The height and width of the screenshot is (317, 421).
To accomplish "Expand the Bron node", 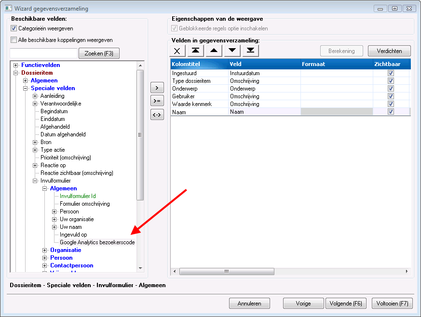I will click(35, 143).
